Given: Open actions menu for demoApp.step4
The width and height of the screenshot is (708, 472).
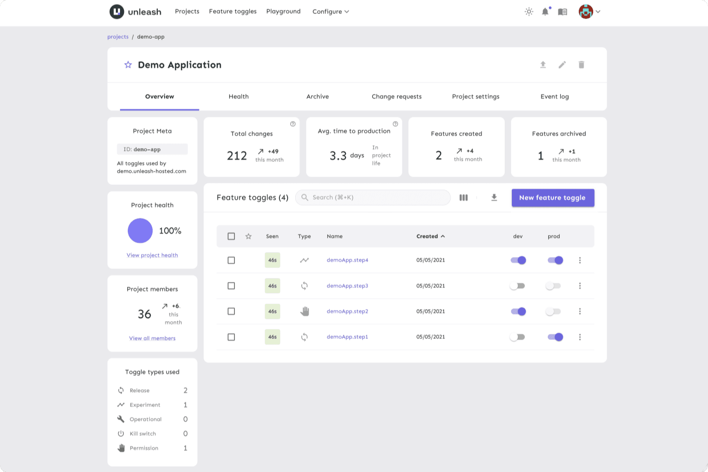Looking at the screenshot, I should 580,260.
